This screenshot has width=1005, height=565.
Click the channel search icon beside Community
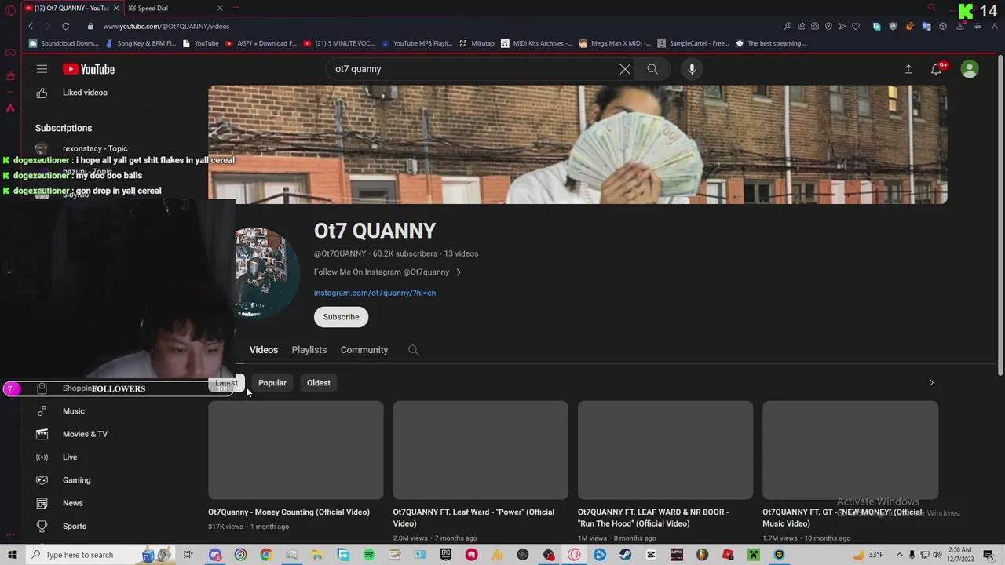[413, 350]
